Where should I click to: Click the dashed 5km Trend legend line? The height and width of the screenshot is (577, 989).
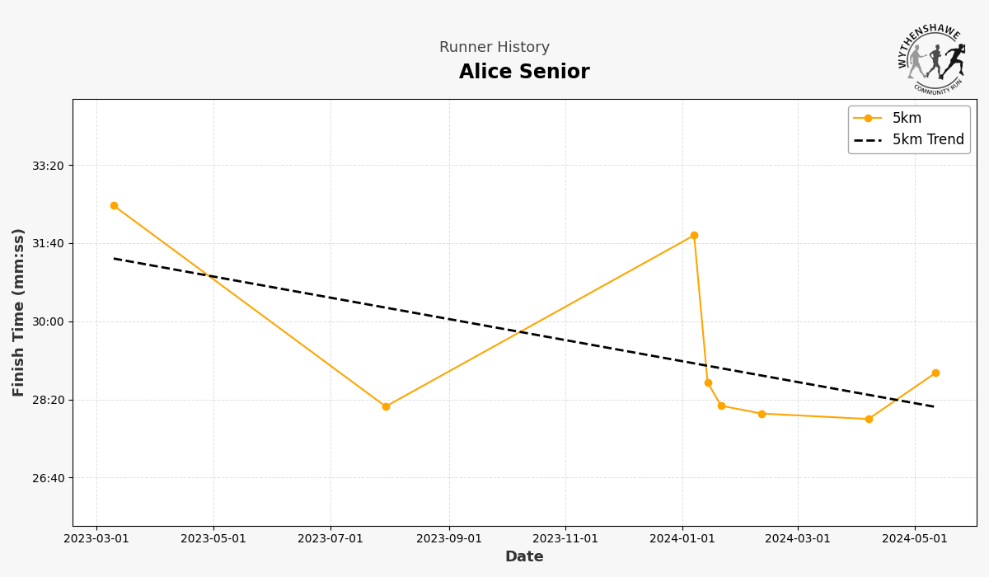[868, 140]
